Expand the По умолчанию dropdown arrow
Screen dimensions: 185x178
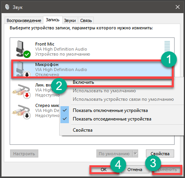click(x=135, y=154)
